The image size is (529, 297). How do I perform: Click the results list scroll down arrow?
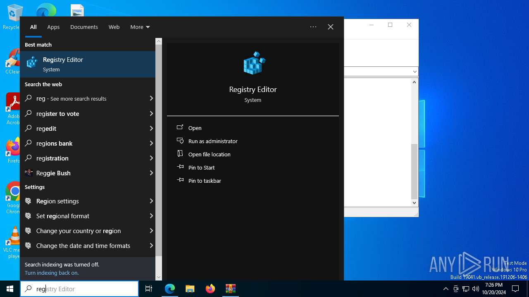click(x=159, y=277)
